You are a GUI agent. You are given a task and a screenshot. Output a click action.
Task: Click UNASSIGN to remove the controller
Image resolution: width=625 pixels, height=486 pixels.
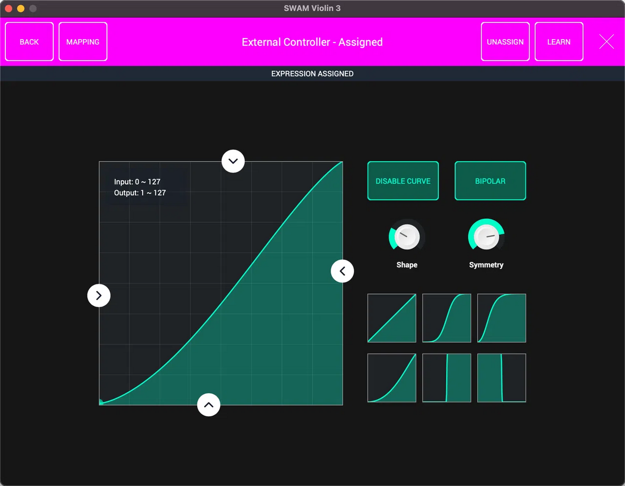point(505,41)
